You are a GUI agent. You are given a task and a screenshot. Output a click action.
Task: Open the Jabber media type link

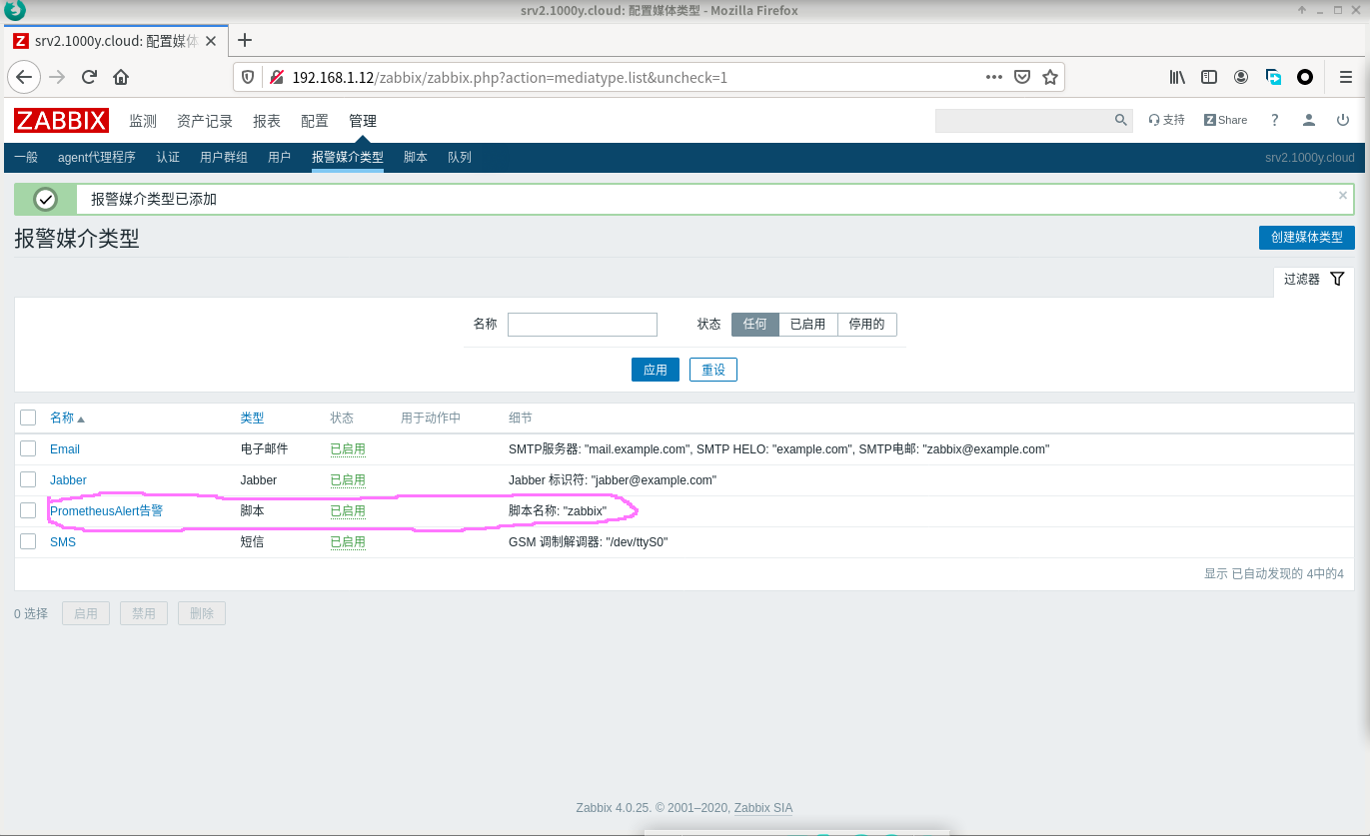68,480
